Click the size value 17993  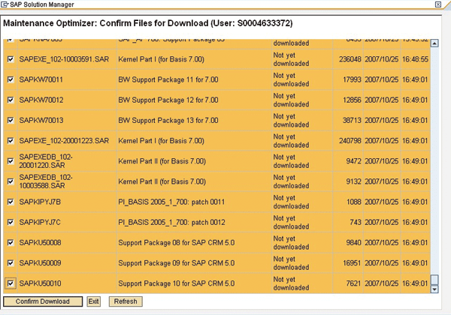pos(352,79)
